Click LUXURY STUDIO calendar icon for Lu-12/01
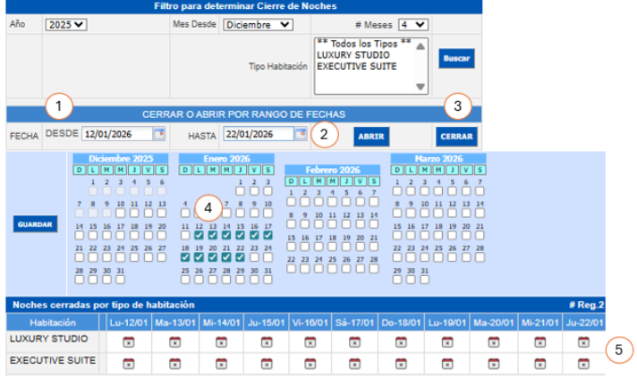 [128, 341]
